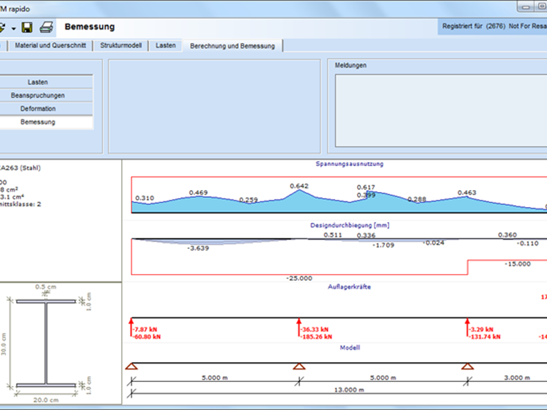Screen dimensions: 547x410
Task: Click the printer icon in toolbar
Action: click(x=46, y=28)
